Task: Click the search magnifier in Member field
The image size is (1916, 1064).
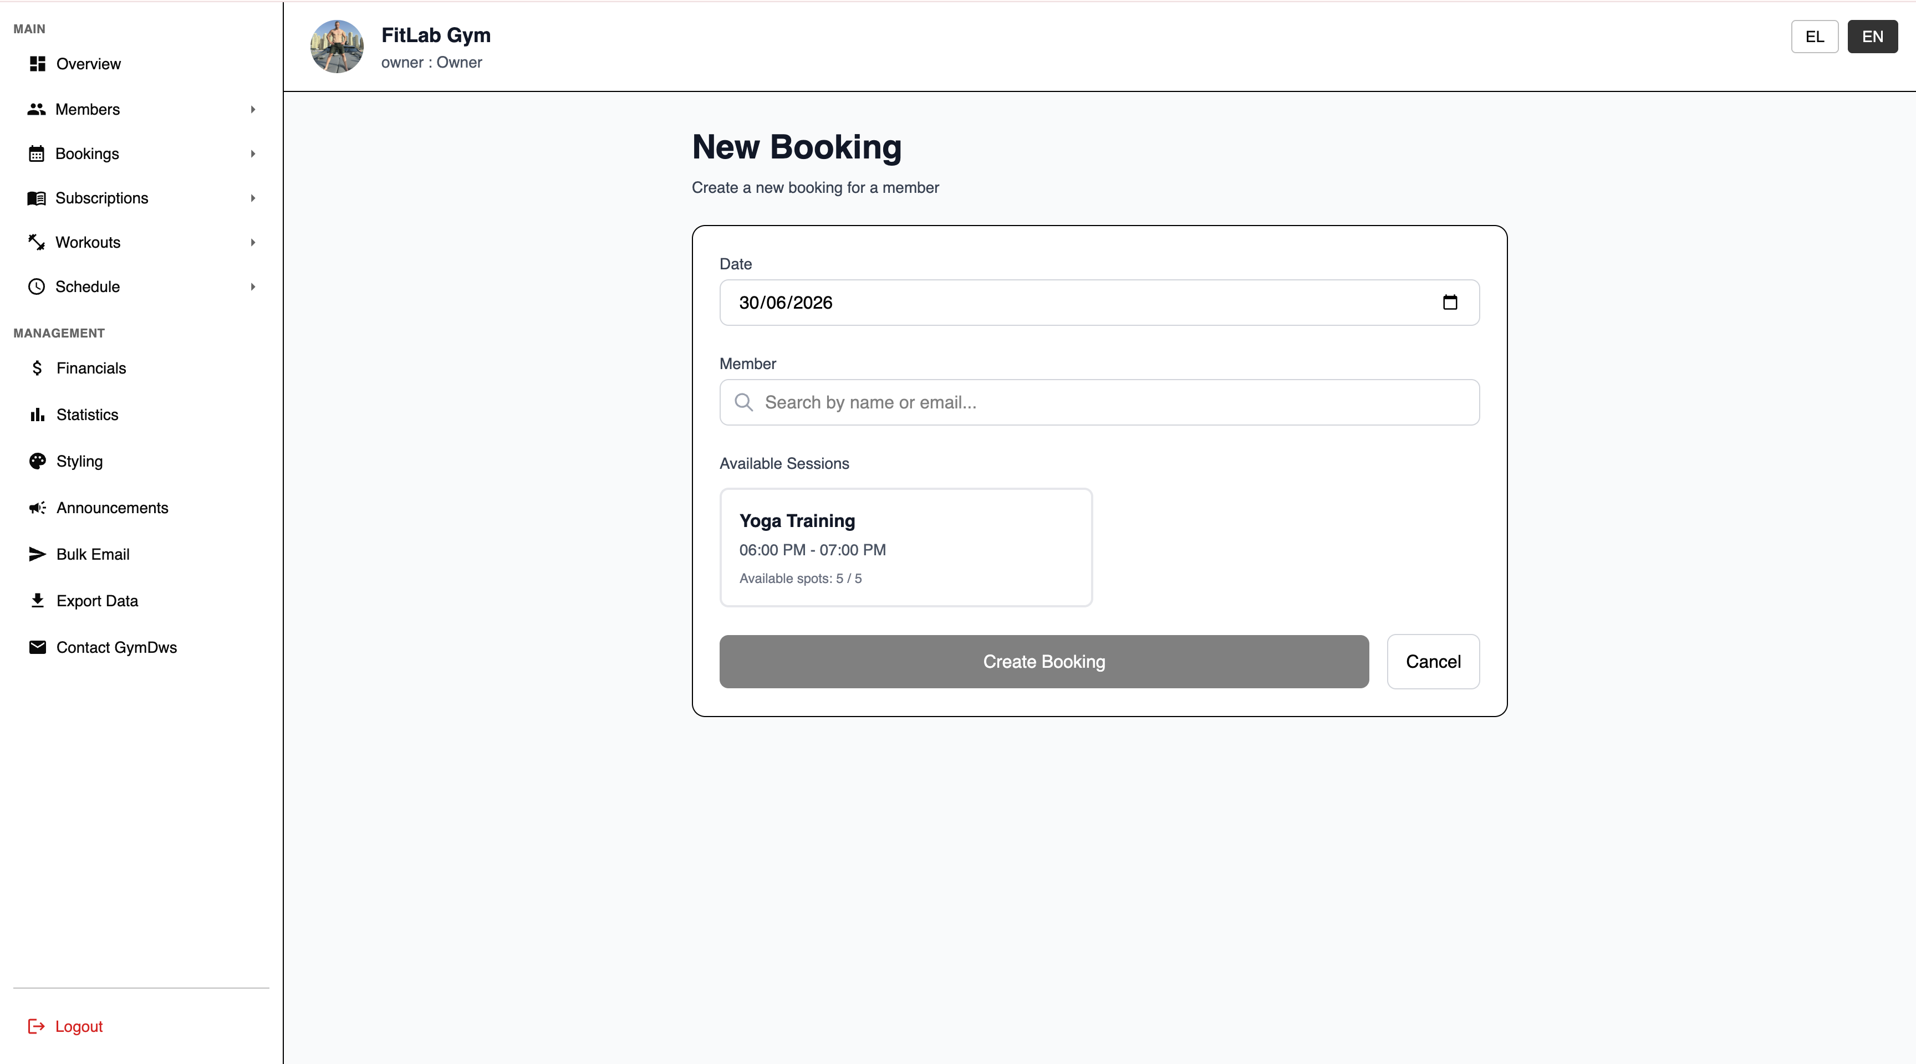Action: coord(744,402)
